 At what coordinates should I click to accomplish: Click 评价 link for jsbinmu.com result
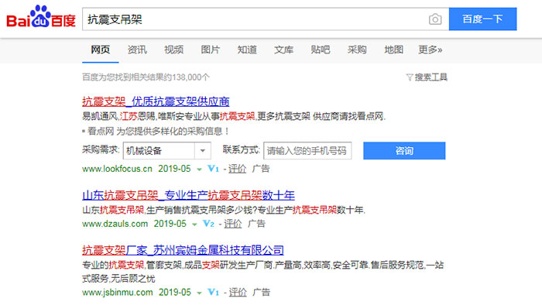click(238, 292)
